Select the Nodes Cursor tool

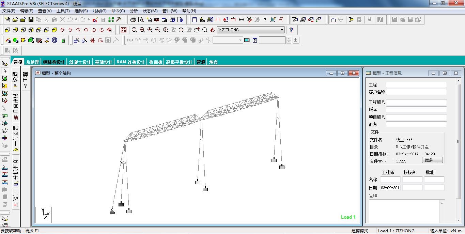[x=5, y=63]
